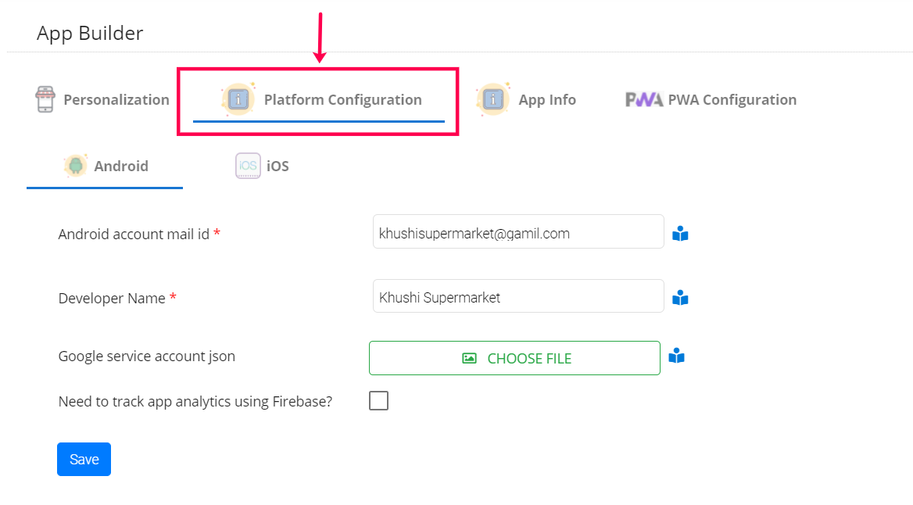The image size is (913, 505).
Task: Click into the Developer Name field
Action: (518, 296)
